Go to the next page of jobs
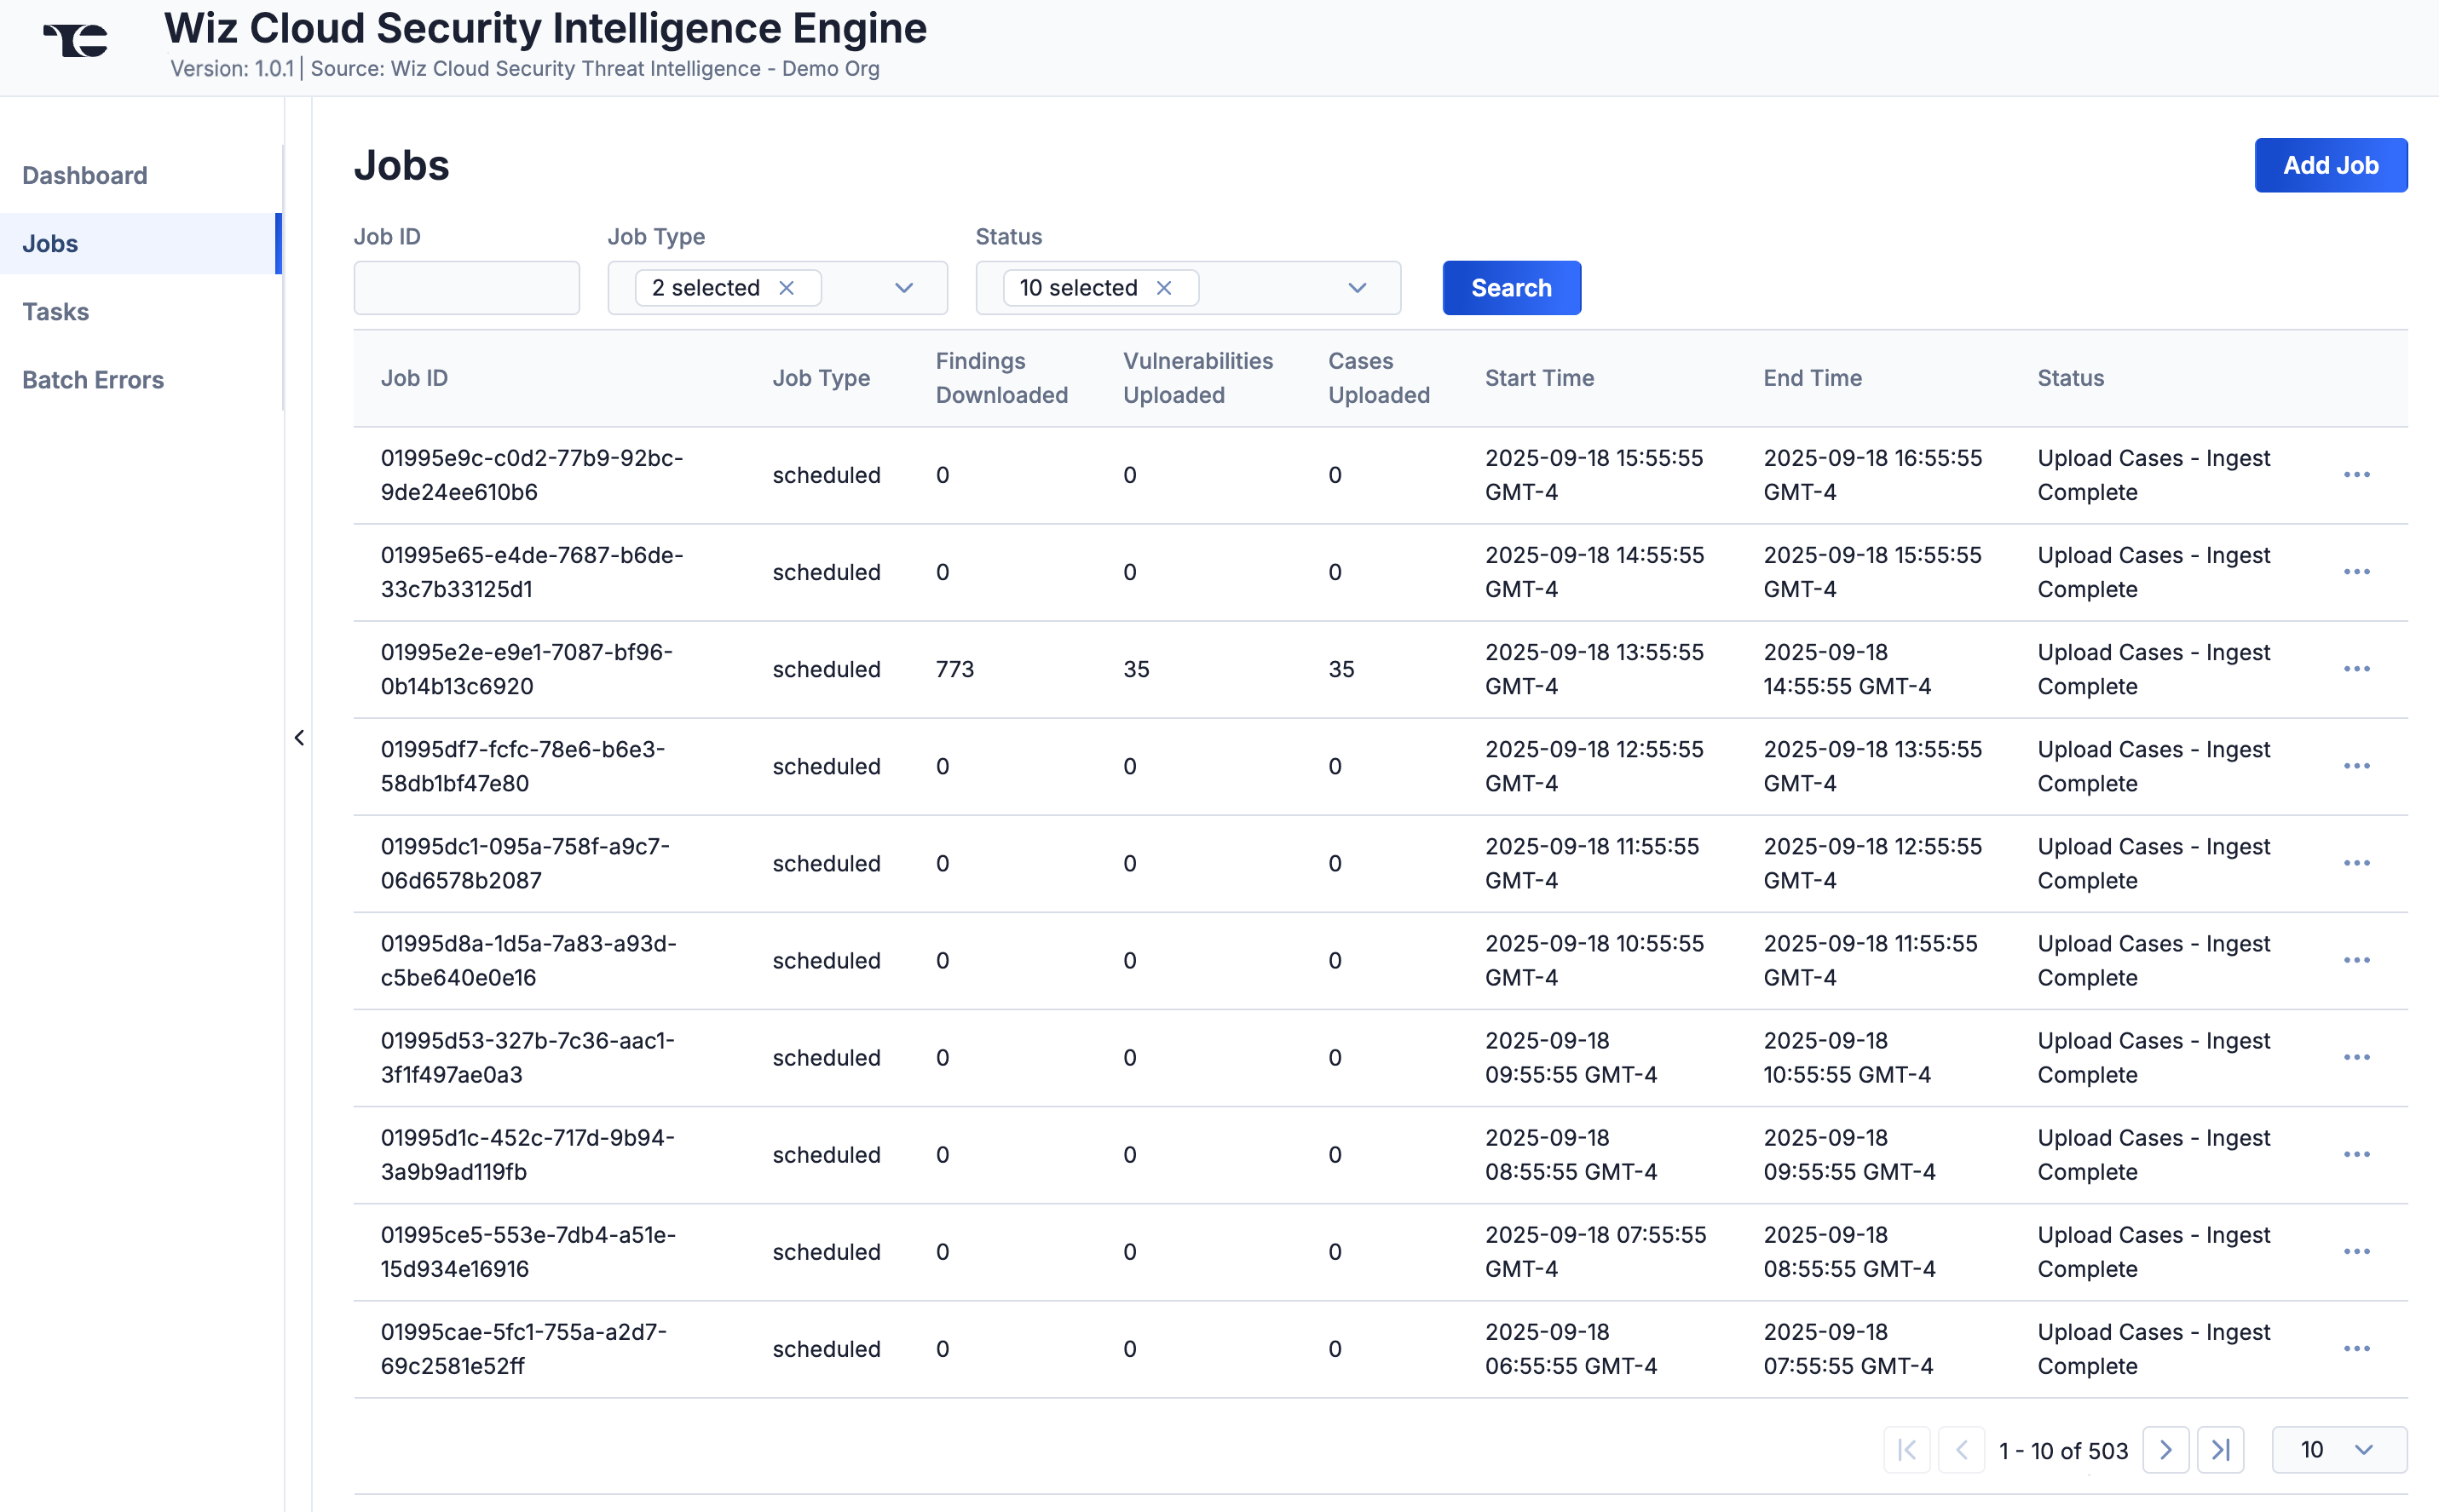Screen dimensions: 2439x1512 coord(2167,1449)
